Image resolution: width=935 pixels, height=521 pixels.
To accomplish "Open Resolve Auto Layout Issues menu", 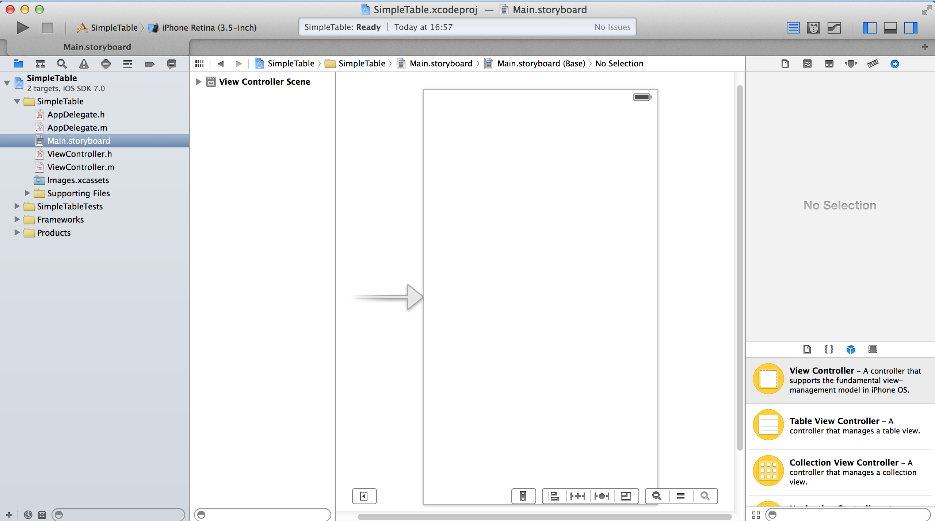I will 602,496.
